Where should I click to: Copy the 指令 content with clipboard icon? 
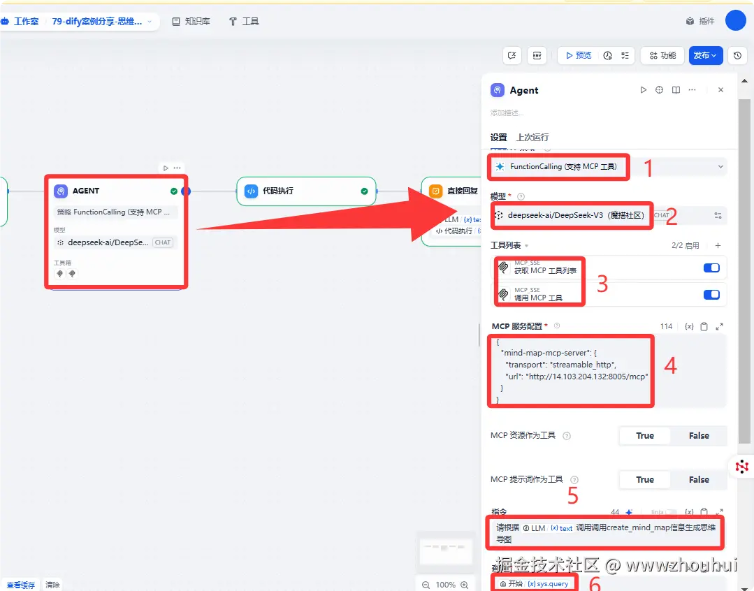tap(704, 512)
